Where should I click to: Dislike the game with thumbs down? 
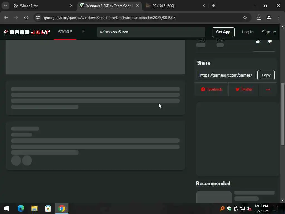tap(270, 42)
